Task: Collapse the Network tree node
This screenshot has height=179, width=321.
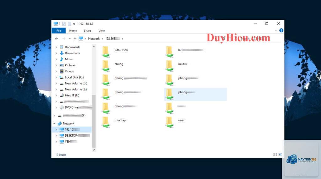Action: coord(54,123)
